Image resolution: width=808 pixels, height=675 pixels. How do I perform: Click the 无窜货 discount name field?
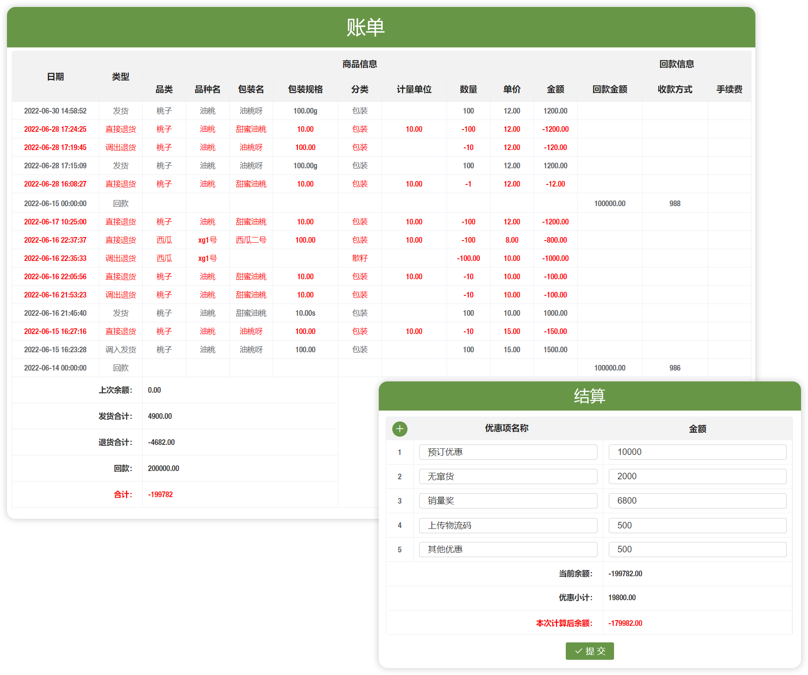[508, 477]
